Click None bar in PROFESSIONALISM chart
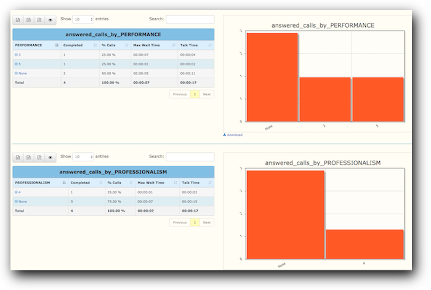The width and height of the screenshot is (431, 290). coord(285,215)
